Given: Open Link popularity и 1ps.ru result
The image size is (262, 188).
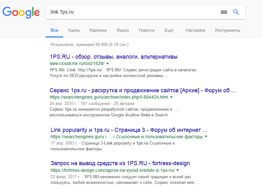Looking at the screenshot, I should coord(129,130).
